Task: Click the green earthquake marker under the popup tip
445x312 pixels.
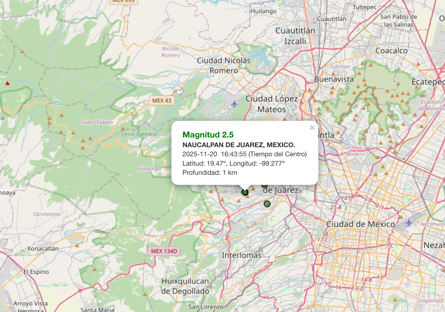Action: pos(245,192)
